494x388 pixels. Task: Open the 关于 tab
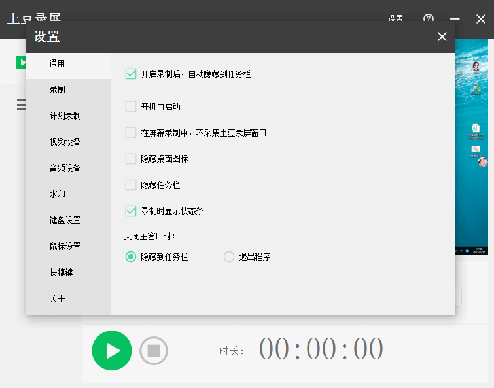69,299
